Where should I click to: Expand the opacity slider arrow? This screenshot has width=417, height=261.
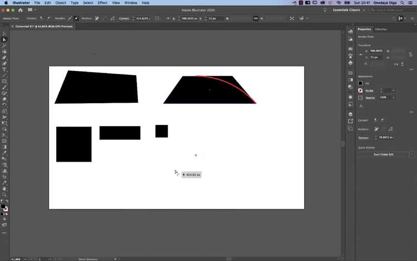394,98
